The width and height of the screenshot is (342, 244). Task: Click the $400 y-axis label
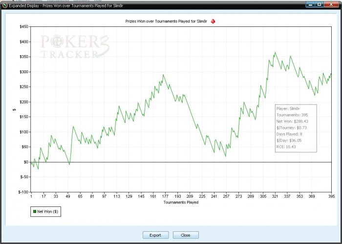point(24,41)
